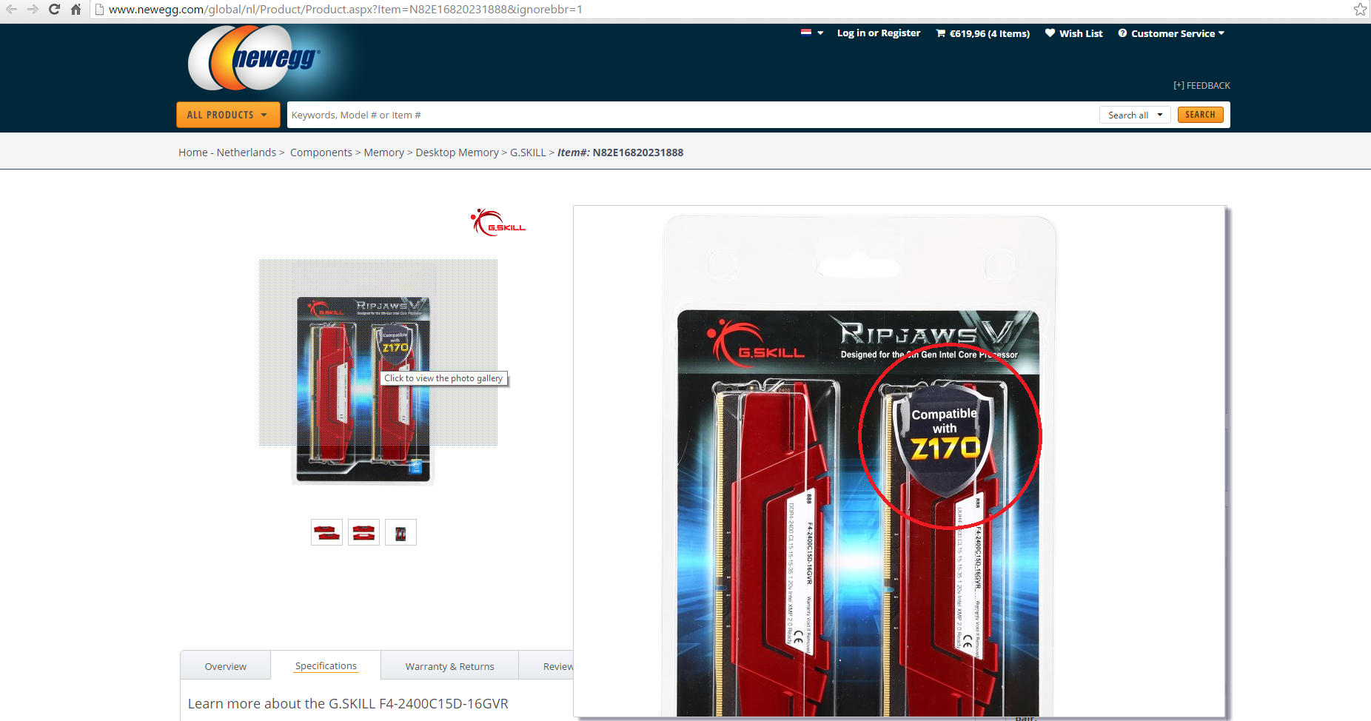Select the packaged RAM thumbnail
1371x721 pixels.
(400, 532)
